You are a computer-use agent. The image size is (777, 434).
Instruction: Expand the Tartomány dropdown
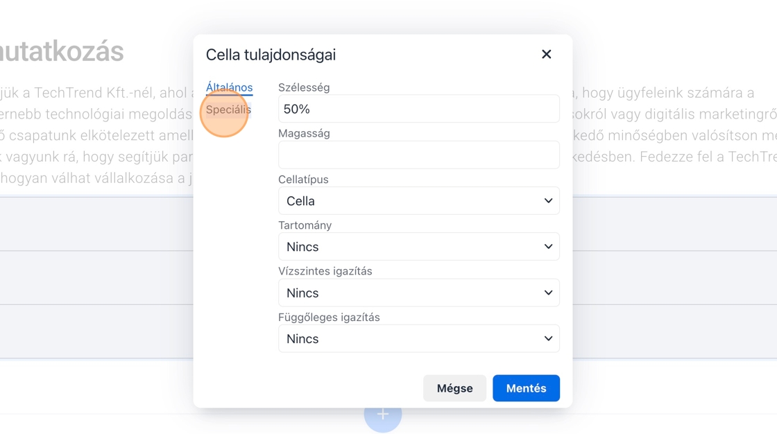pyautogui.click(x=418, y=247)
